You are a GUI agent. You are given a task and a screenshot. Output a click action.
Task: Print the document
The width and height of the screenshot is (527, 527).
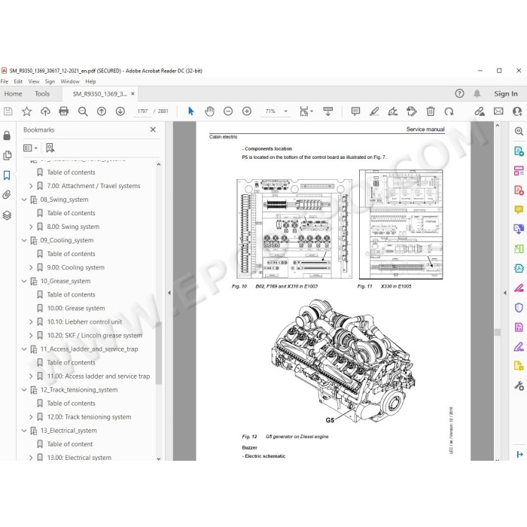(x=63, y=111)
